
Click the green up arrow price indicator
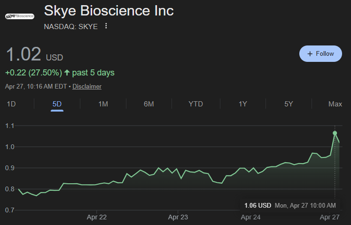click(67, 73)
